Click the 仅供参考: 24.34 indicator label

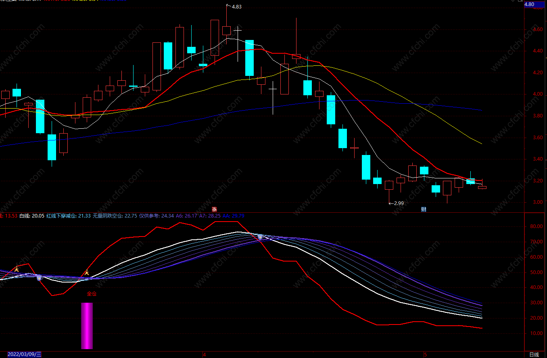click(x=157, y=216)
